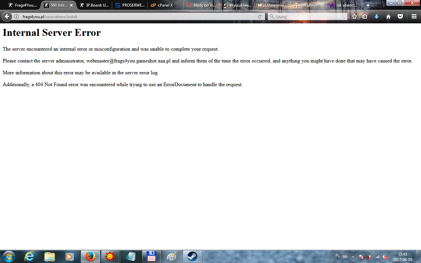Reload the page with the refresh icon
This screenshot has width=421, height=263.
pos(260,16)
